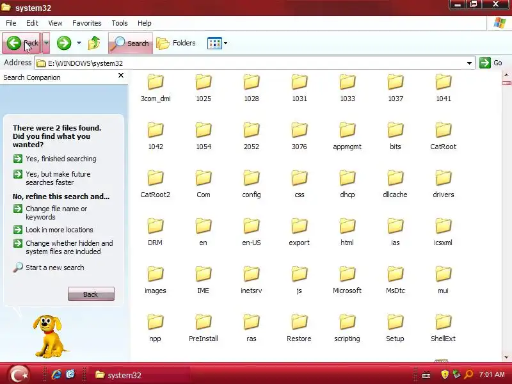Click the green Back arrow button
This screenshot has width=512, height=384.
21,43
